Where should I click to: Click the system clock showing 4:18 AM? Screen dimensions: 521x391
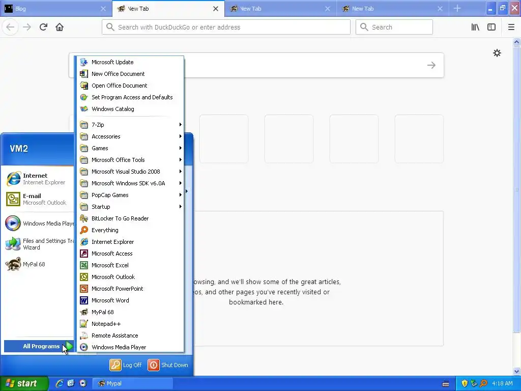click(x=502, y=383)
